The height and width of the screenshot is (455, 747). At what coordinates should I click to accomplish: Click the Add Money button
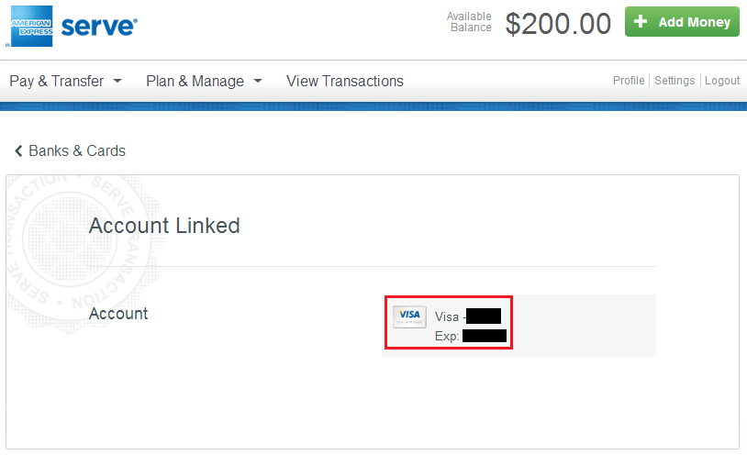click(682, 21)
